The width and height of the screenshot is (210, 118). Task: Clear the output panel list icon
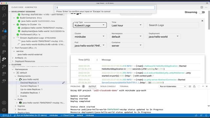(x=190, y=87)
